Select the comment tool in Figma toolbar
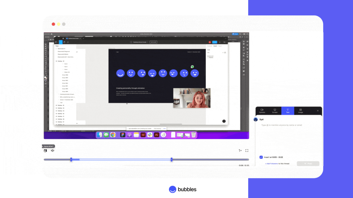 click(x=68, y=42)
